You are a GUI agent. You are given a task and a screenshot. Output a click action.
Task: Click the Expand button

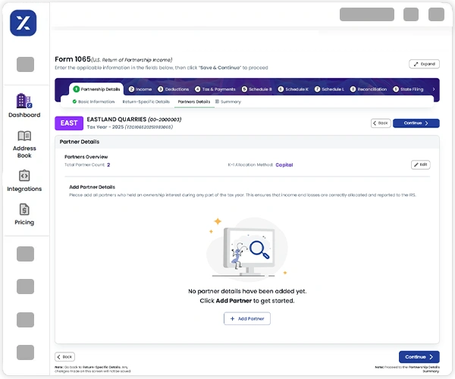pos(424,64)
